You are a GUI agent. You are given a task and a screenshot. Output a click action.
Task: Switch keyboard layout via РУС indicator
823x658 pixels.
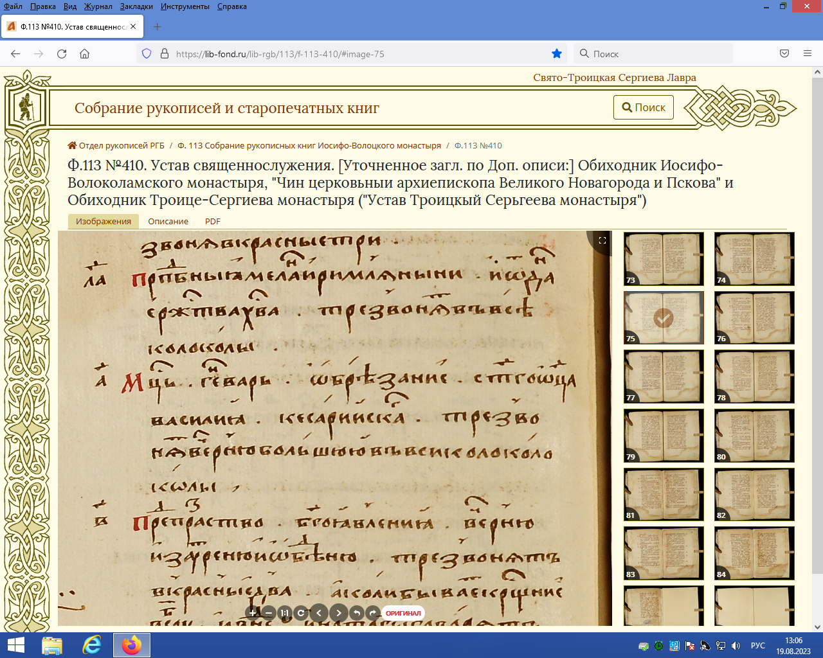click(x=757, y=646)
